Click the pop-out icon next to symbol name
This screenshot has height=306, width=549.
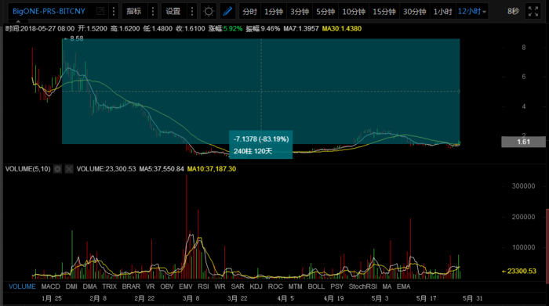[100, 11]
